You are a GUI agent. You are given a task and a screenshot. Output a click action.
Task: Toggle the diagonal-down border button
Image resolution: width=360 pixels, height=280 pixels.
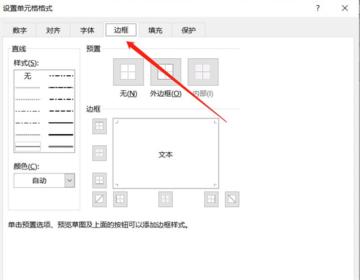232,200
